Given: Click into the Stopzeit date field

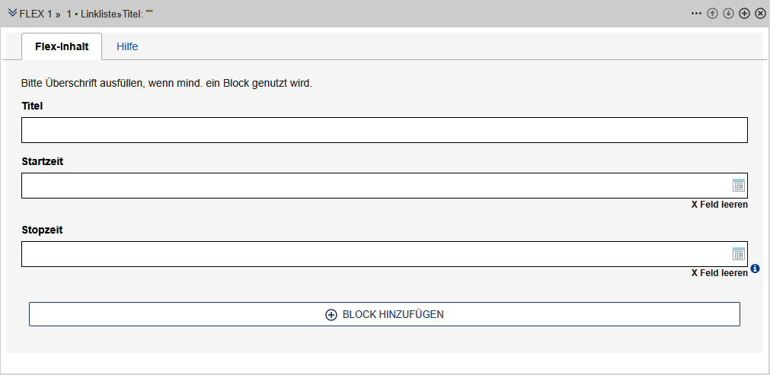Looking at the screenshot, I should 373,254.
